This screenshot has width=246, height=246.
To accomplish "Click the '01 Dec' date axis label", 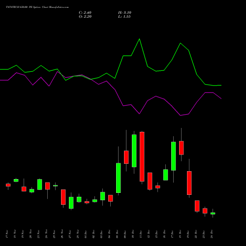I will pos(86,234).
